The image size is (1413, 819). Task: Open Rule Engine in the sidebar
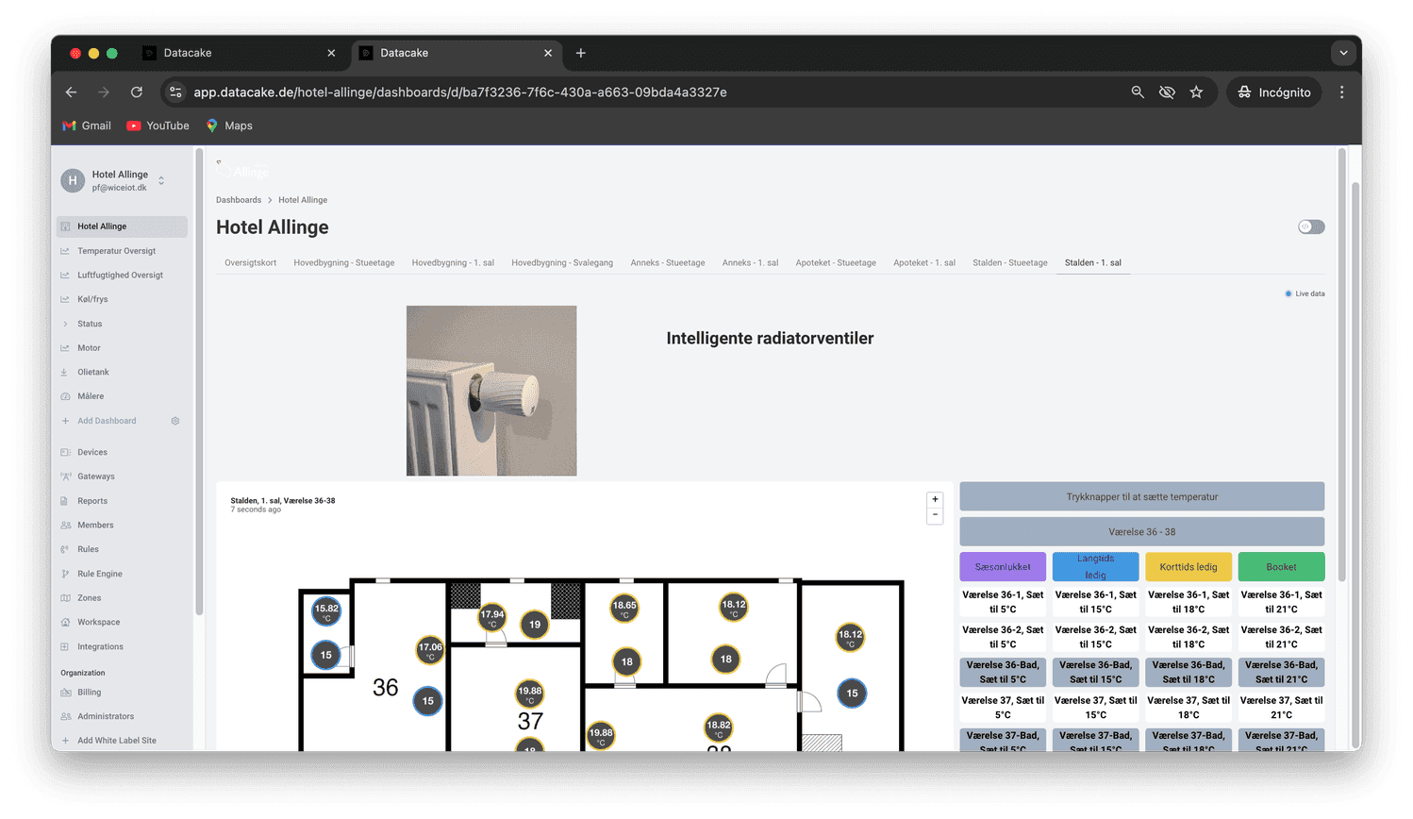pos(100,574)
